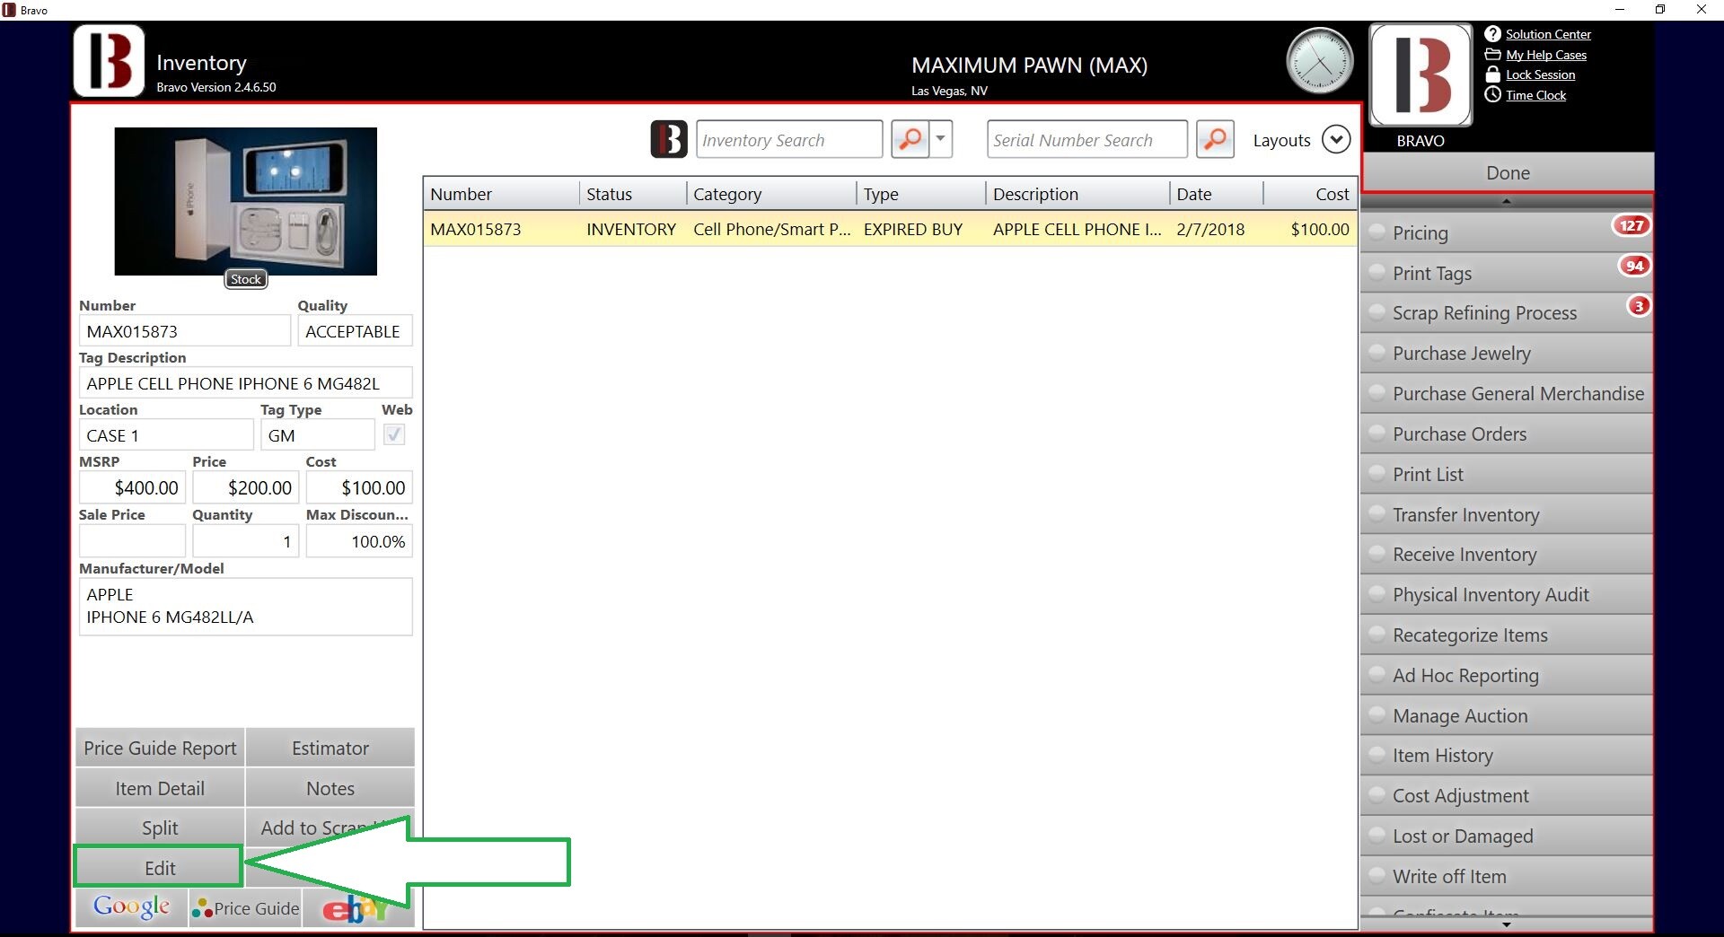The image size is (1724, 937).
Task: Click the analog clock icon in header
Action: [1319, 61]
